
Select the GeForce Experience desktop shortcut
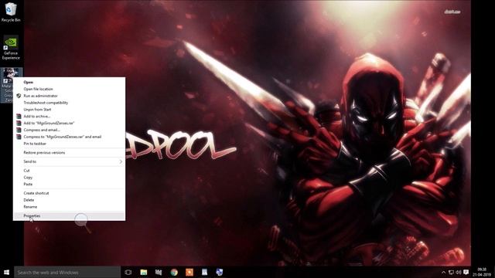11,47
